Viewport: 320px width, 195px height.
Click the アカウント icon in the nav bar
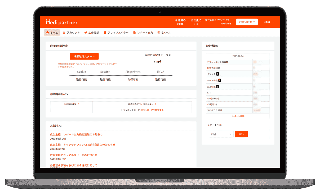[x=64, y=33]
